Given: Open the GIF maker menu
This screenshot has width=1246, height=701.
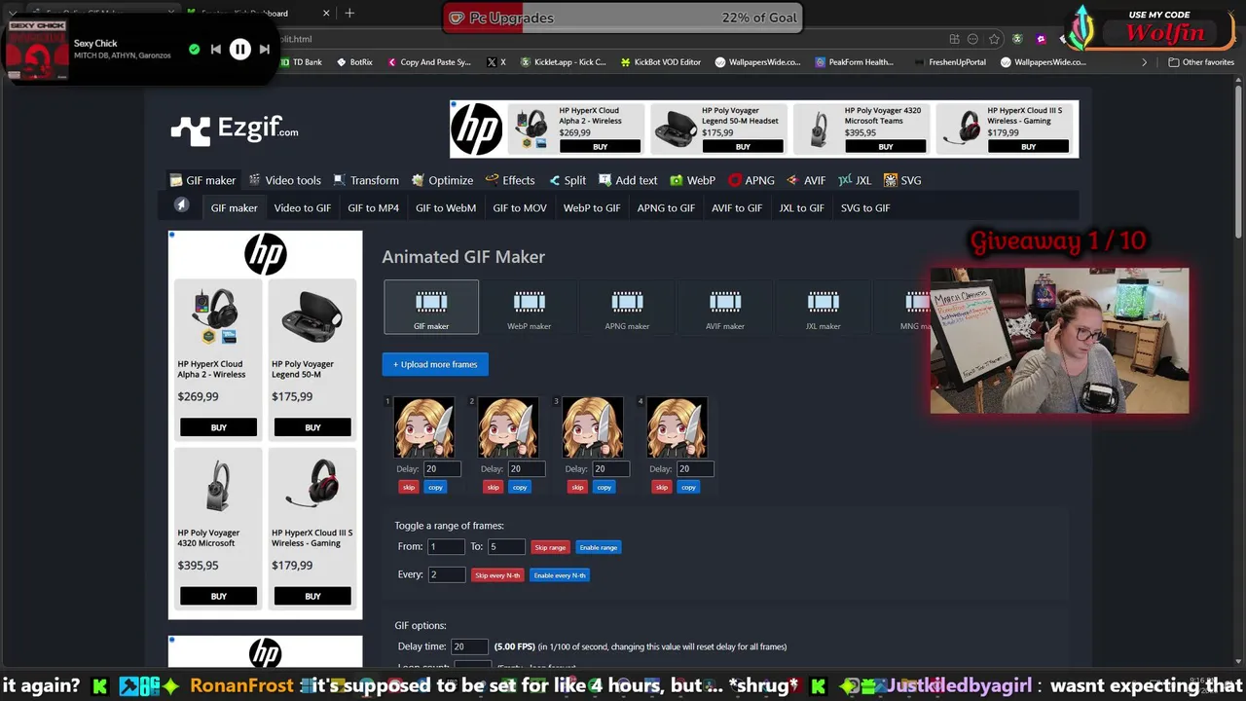Looking at the screenshot, I should [202, 180].
